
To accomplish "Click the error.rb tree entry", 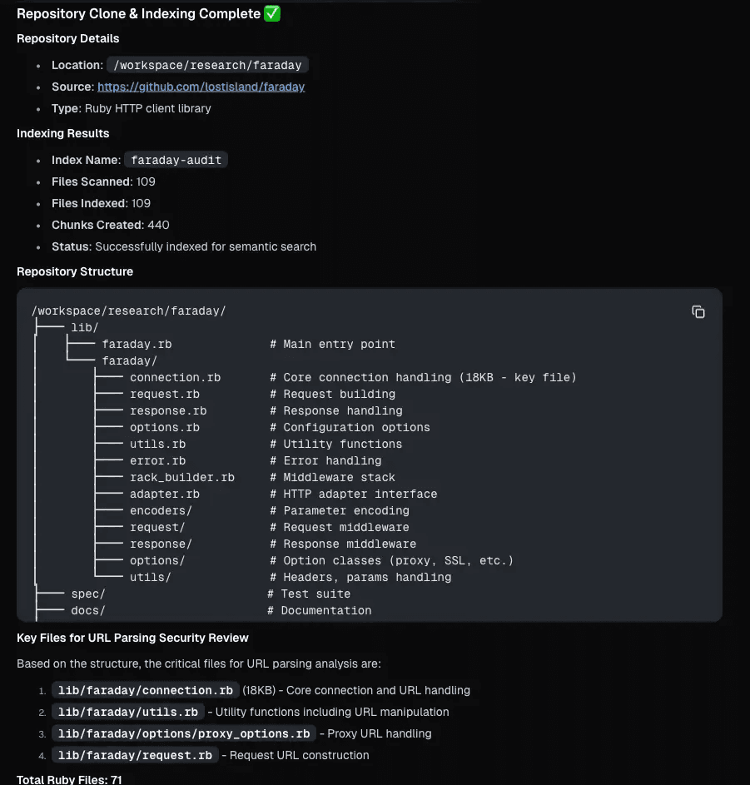I will pos(157,460).
